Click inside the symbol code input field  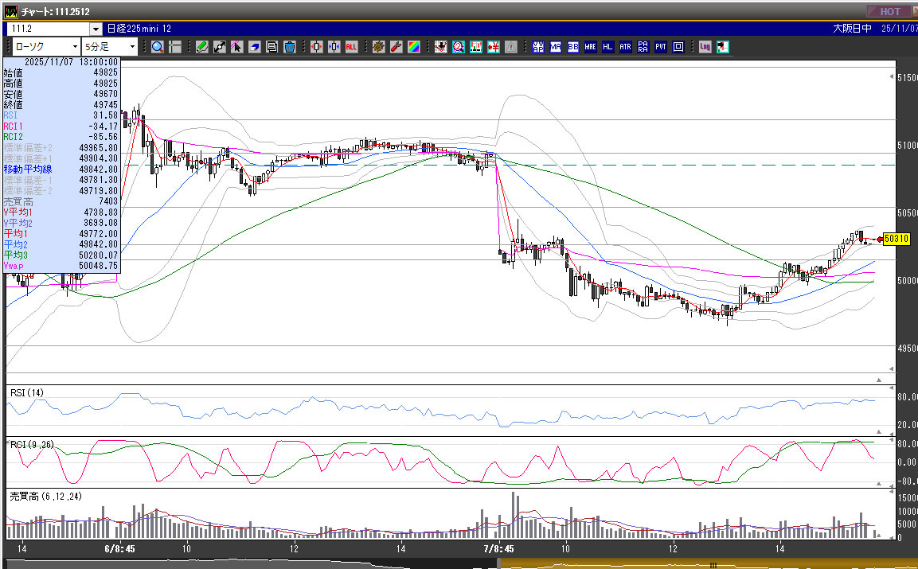(x=48, y=29)
